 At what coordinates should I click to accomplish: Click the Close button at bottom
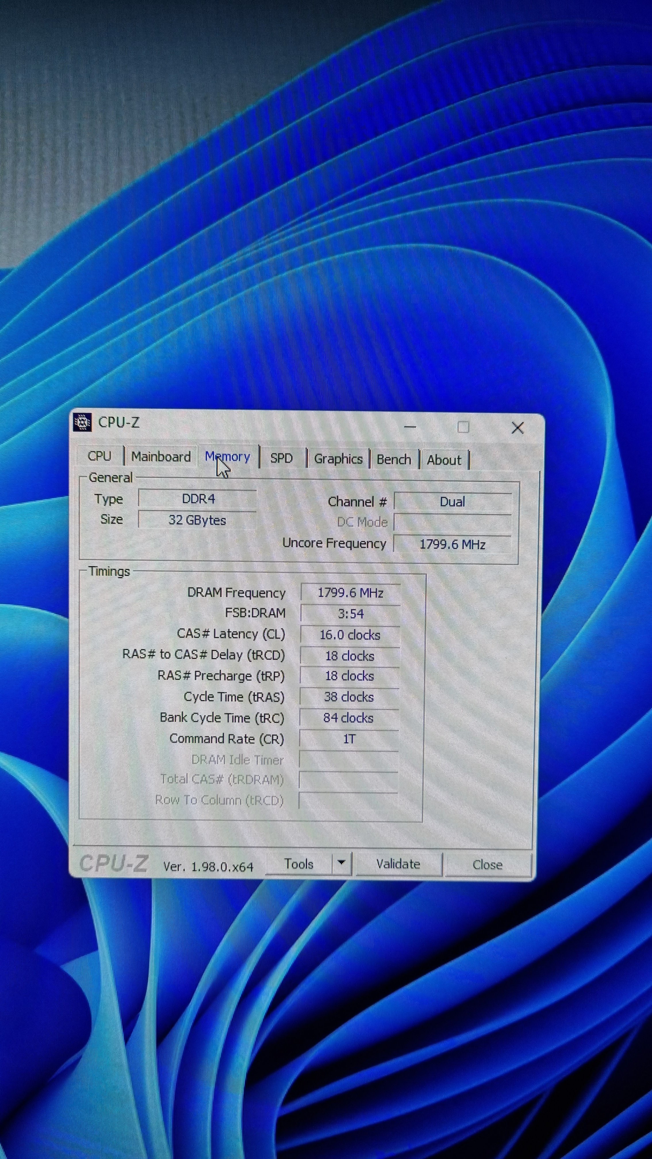pos(487,865)
